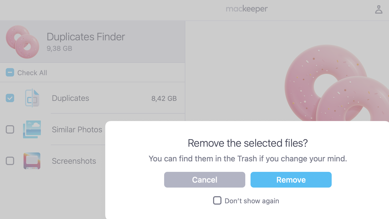Click the Similar Photos stacked-images icon

[31, 129]
